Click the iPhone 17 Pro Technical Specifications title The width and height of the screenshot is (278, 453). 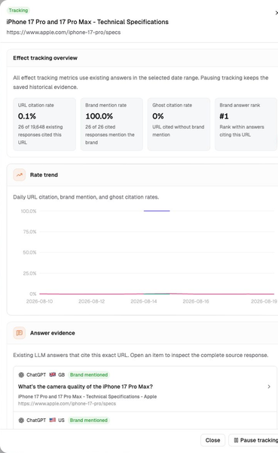pyautogui.click(x=87, y=22)
